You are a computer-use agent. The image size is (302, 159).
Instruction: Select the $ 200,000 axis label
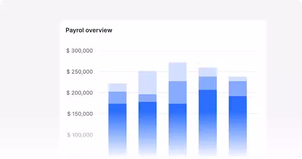(x=80, y=93)
